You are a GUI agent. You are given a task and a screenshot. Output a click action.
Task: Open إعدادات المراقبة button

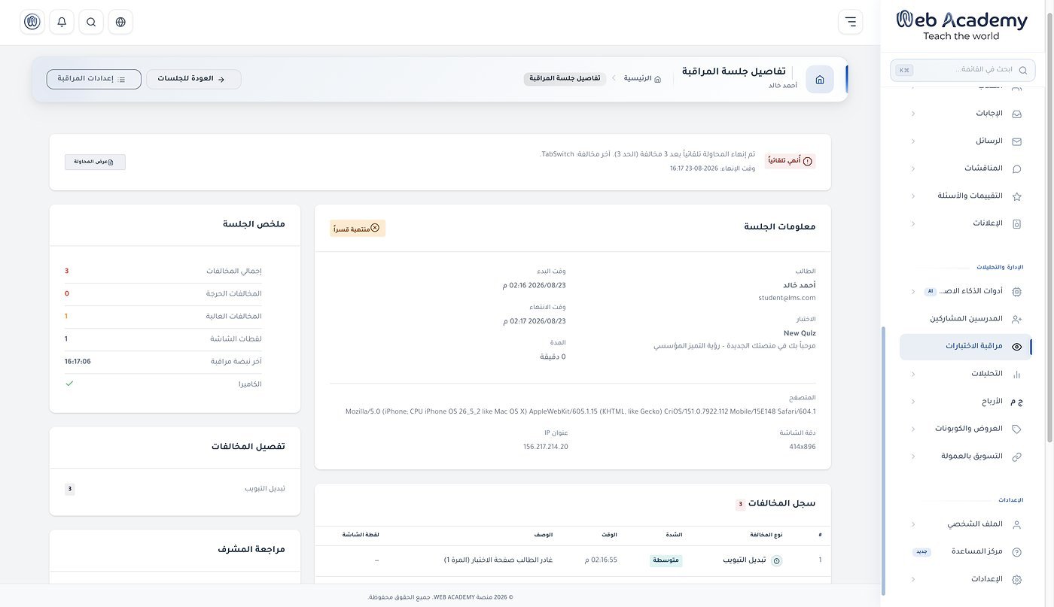(x=94, y=79)
